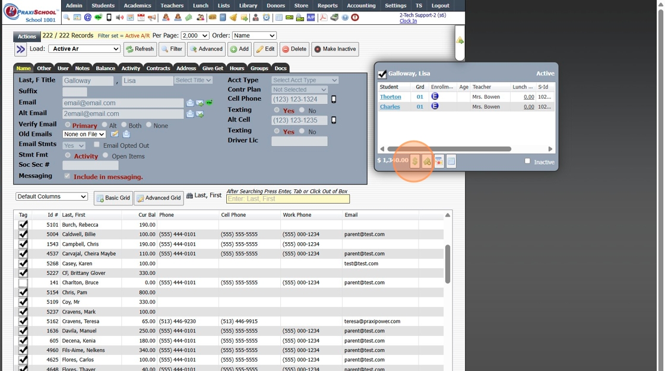This screenshot has width=665, height=371.
Task: Click the green ticket toolbar icon
Action: tap(188, 18)
